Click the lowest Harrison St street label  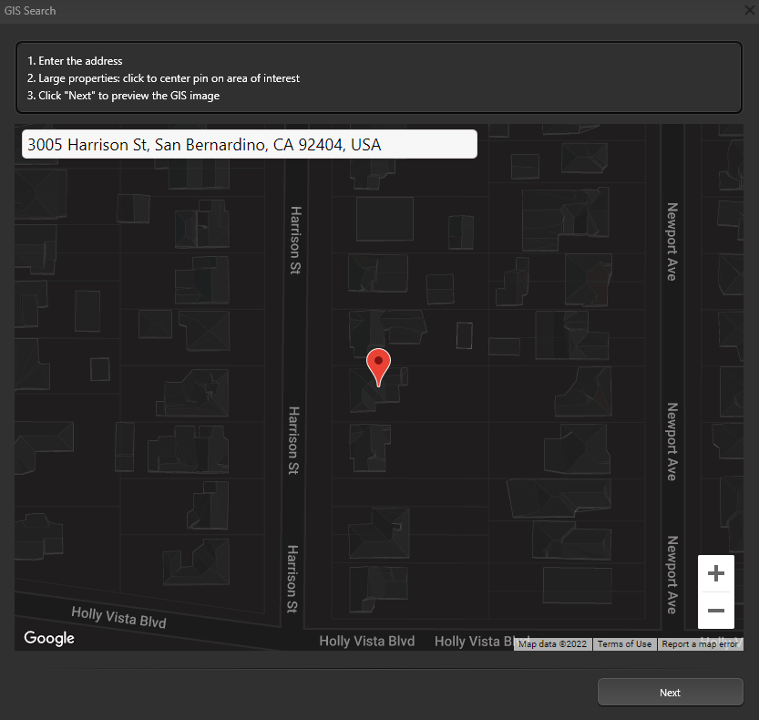pyautogui.click(x=292, y=578)
